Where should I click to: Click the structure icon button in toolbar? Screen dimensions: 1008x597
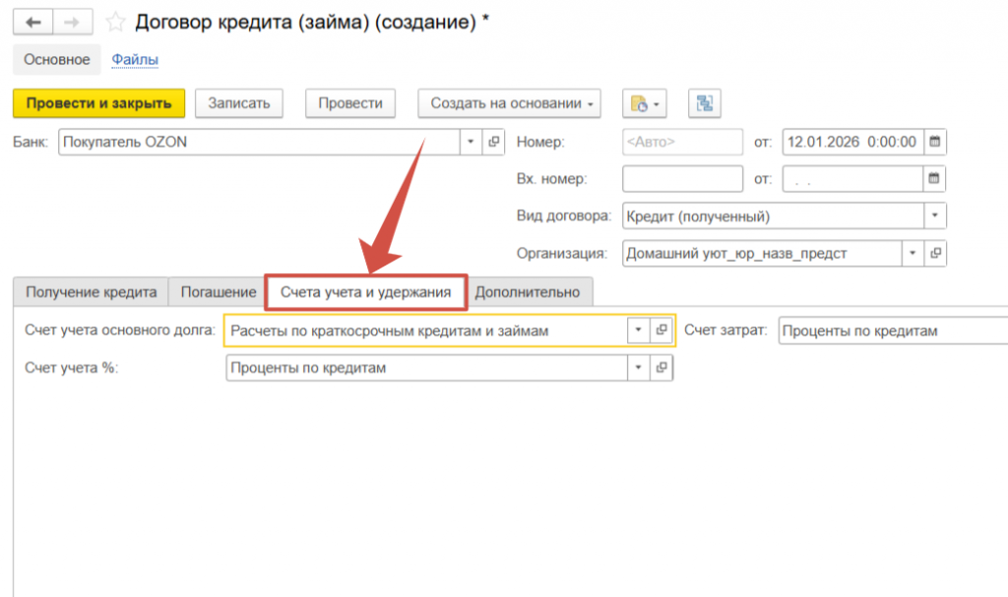point(705,103)
